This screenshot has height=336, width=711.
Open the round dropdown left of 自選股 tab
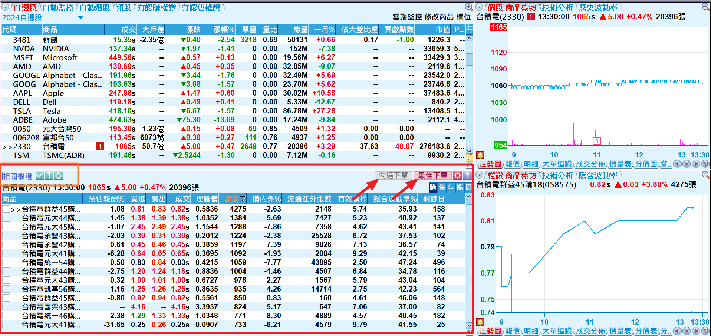pos(6,7)
